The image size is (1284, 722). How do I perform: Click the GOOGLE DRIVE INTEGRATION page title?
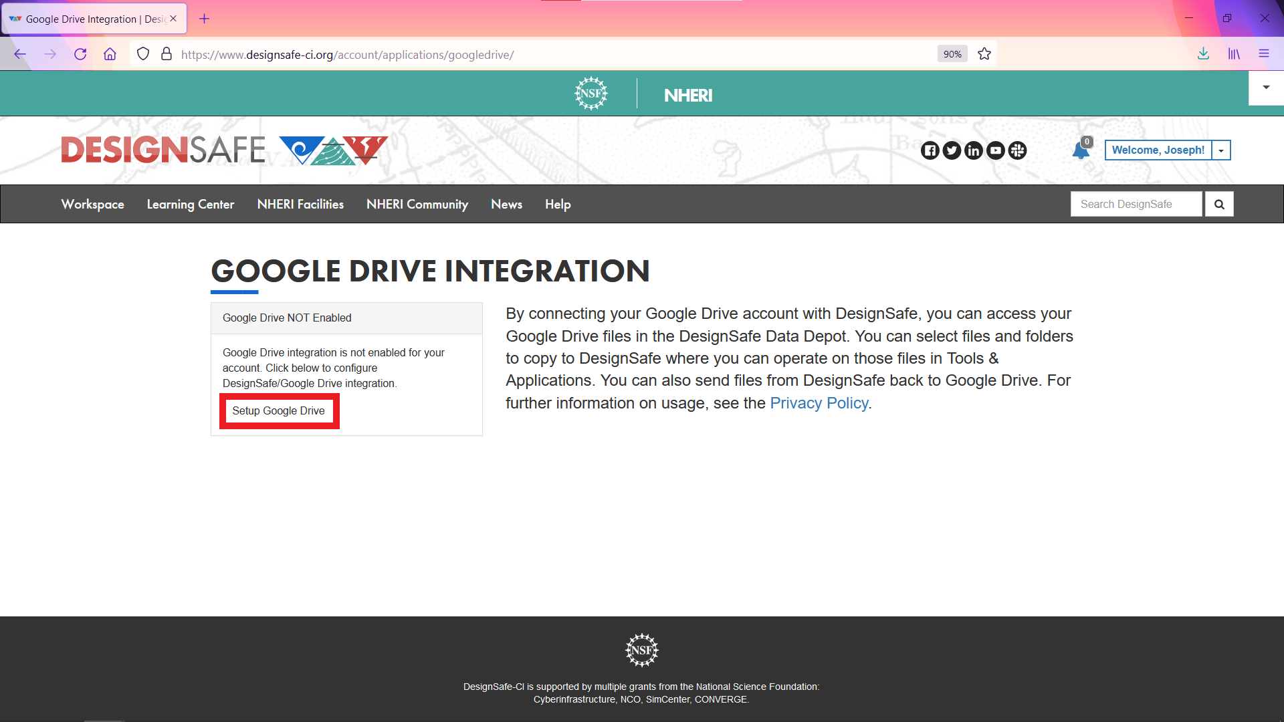430,271
